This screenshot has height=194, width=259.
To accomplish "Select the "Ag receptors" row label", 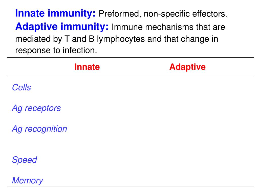I will pos(36,108).
